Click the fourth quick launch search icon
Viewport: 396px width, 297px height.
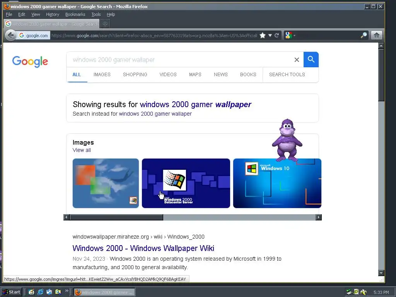[x=58, y=292]
